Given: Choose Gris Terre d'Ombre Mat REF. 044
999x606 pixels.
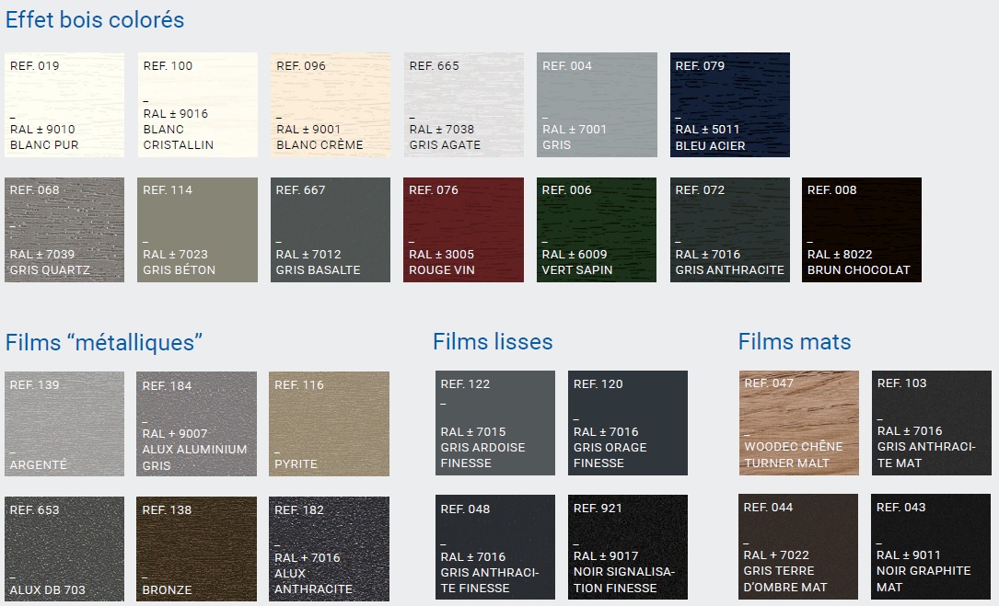Looking at the screenshot, I should tap(798, 547).
